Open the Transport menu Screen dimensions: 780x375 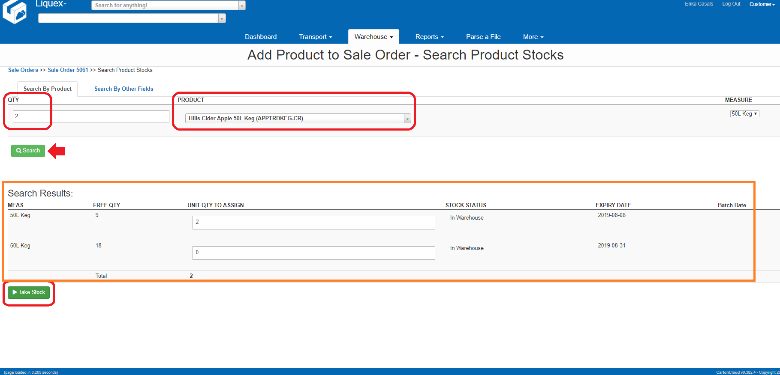[315, 37]
